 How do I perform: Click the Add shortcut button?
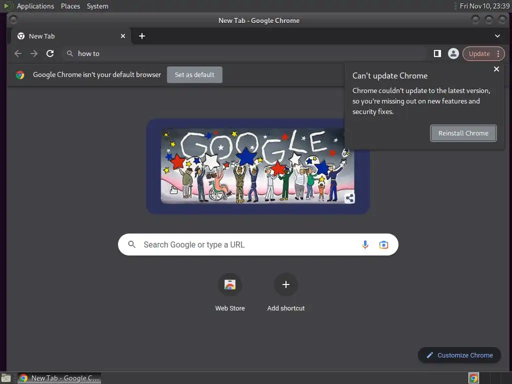285,292
